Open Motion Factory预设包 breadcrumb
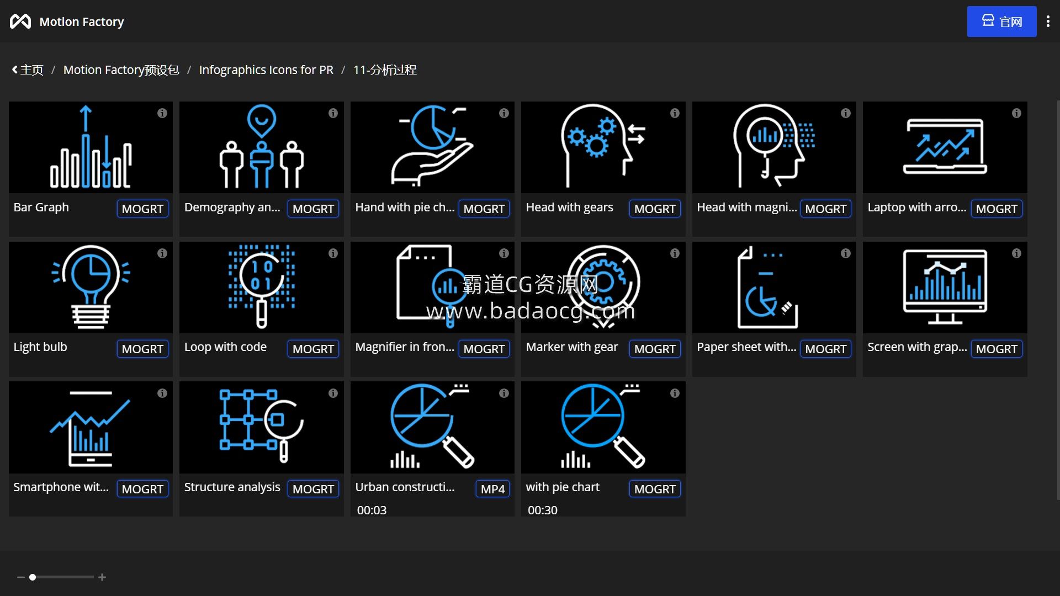The image size is (1060, 596). (x=121, y=70)
